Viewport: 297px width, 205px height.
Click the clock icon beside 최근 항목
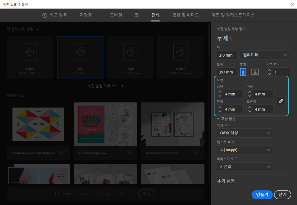point(45,15)
